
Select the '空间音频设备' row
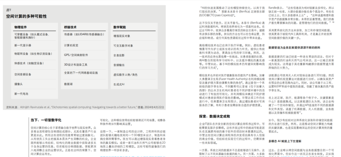[x=35, y=74]
